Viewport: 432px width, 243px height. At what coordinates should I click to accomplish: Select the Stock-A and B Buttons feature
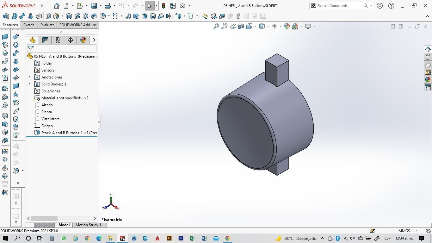click(x=66, y=133)
